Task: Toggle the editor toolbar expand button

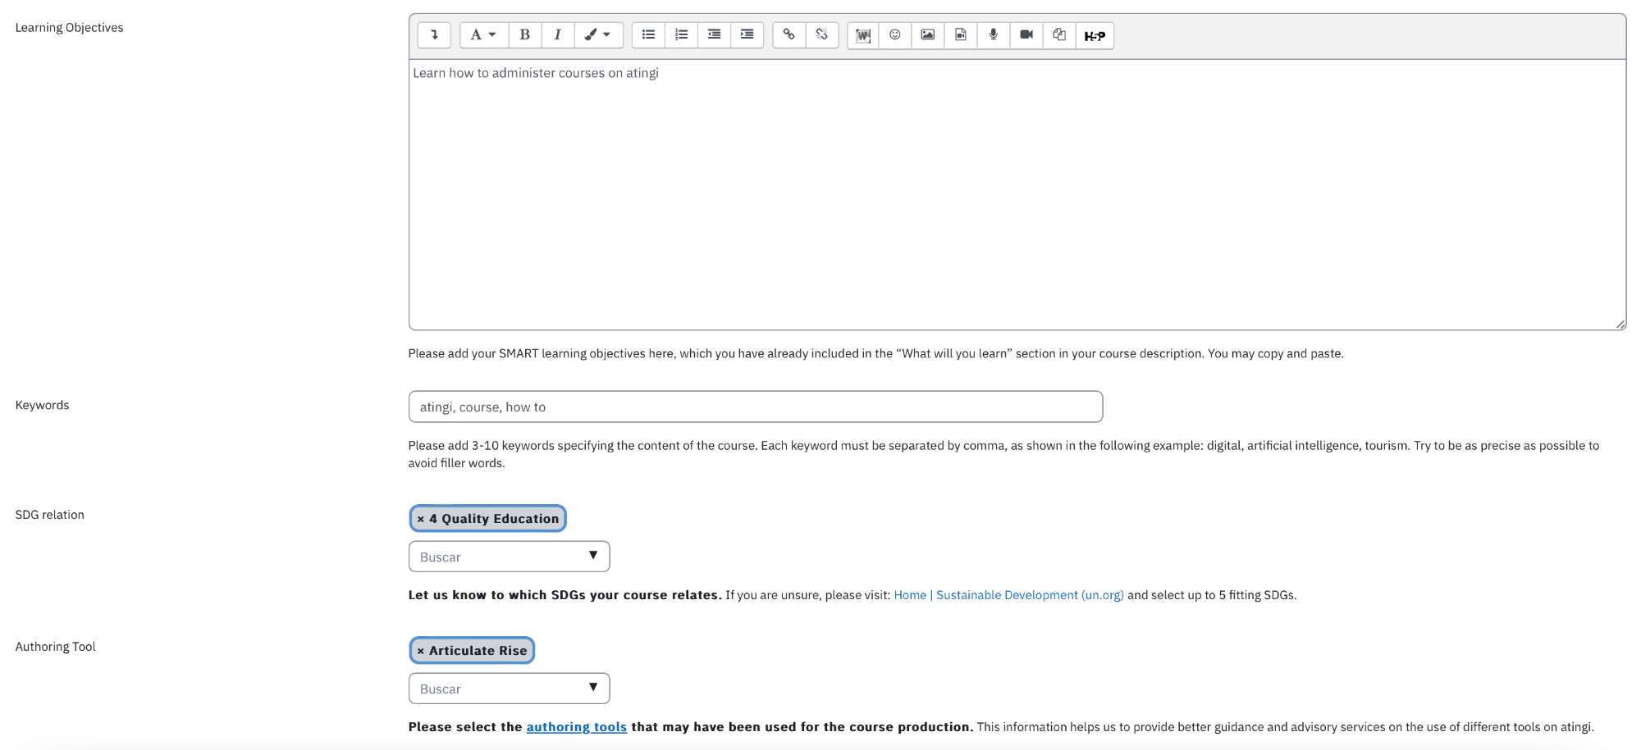Action: [x=434, y=35]
